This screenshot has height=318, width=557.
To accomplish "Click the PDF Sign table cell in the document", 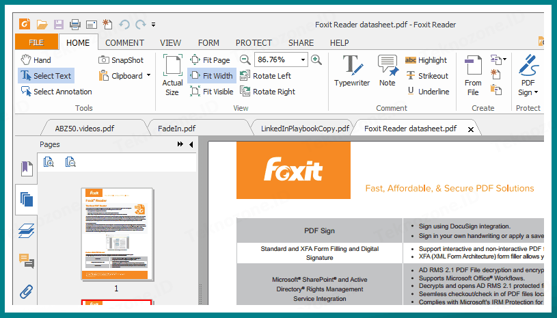I will pos(319,230).
